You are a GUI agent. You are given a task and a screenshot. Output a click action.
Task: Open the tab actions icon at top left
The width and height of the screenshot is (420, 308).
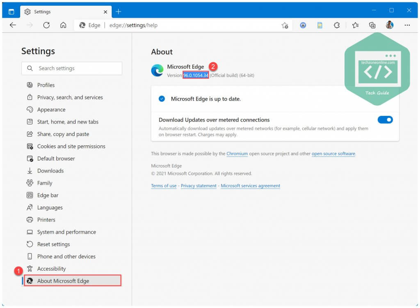coord(11,11)
